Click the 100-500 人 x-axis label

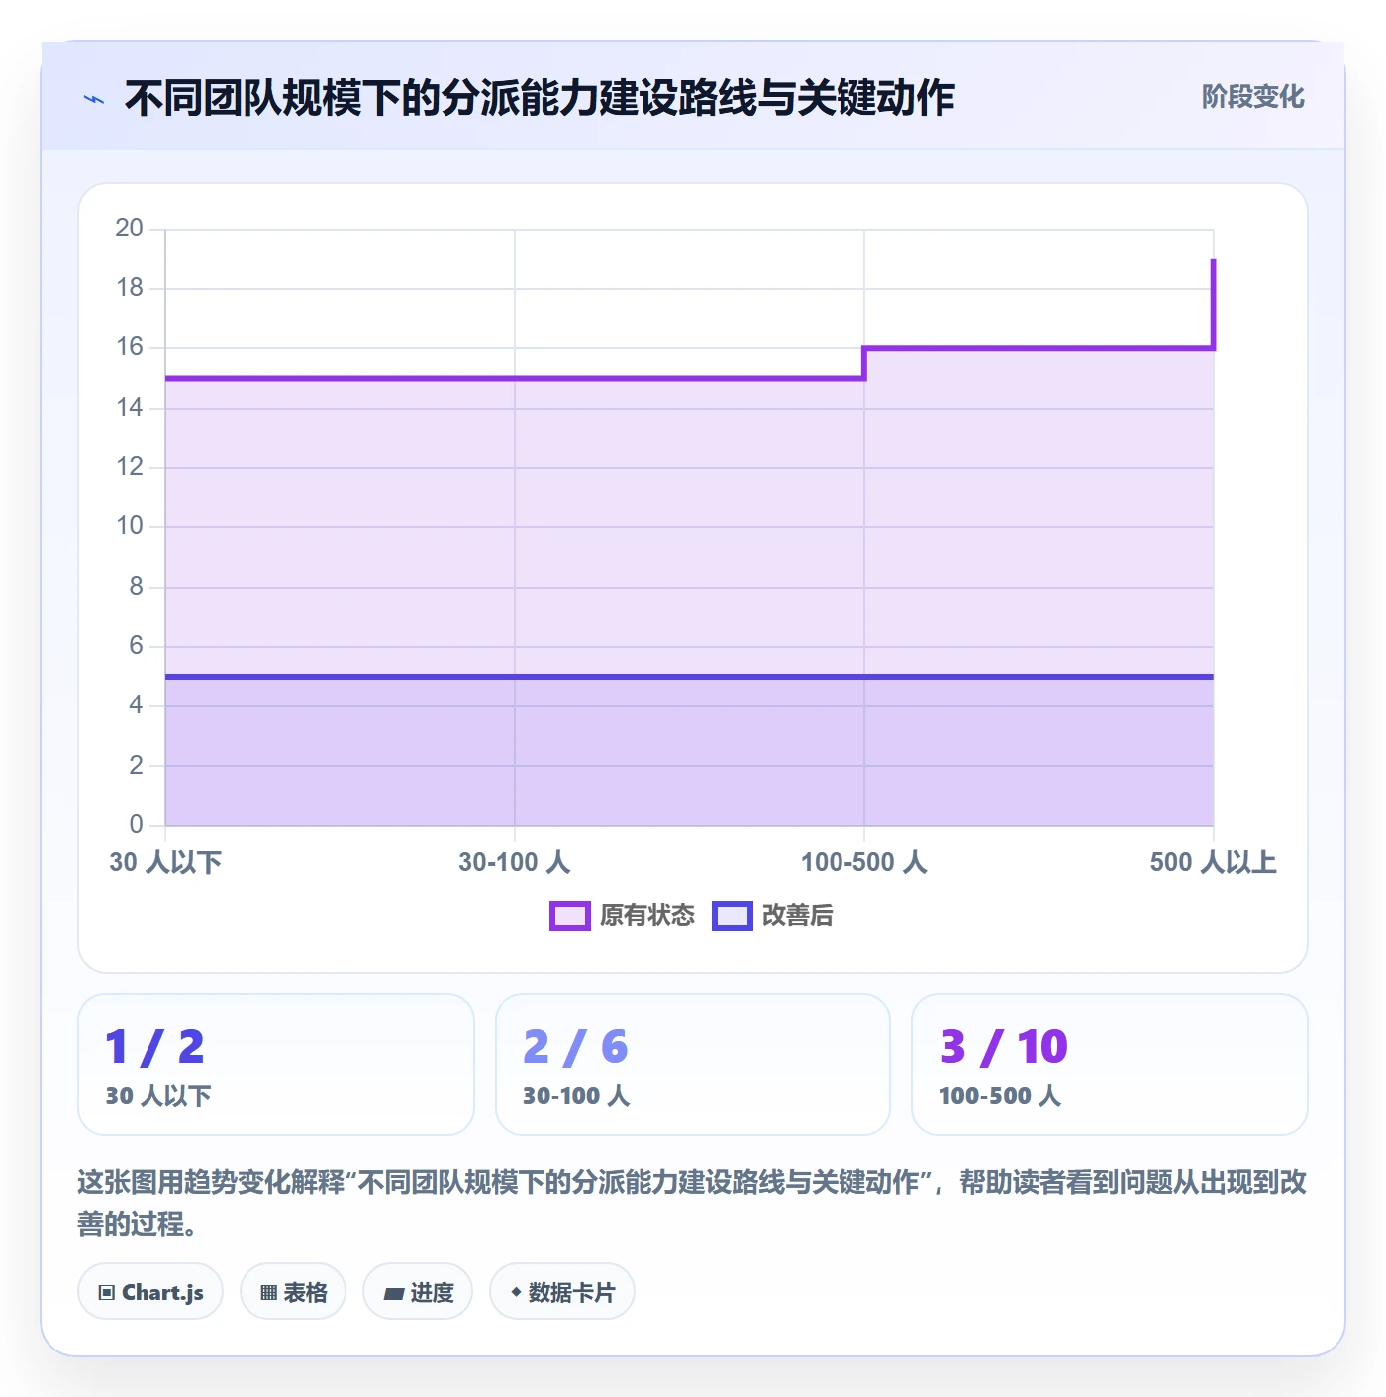864,862
